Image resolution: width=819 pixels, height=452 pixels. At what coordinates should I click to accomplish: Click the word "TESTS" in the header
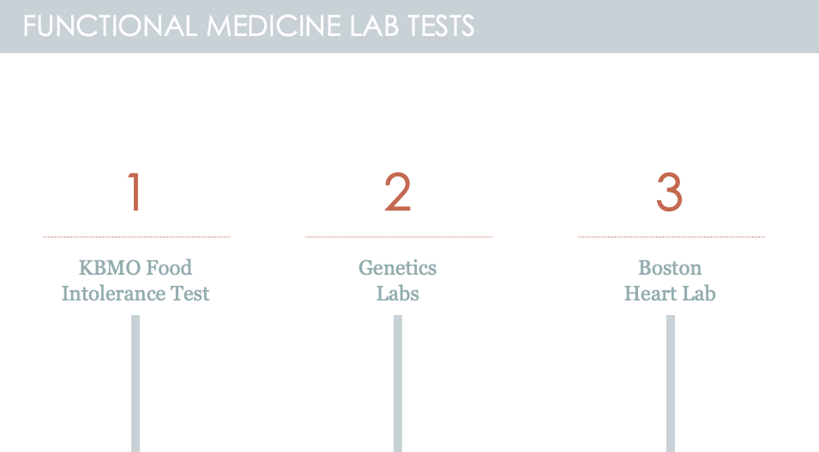click(x=441, y=26)
